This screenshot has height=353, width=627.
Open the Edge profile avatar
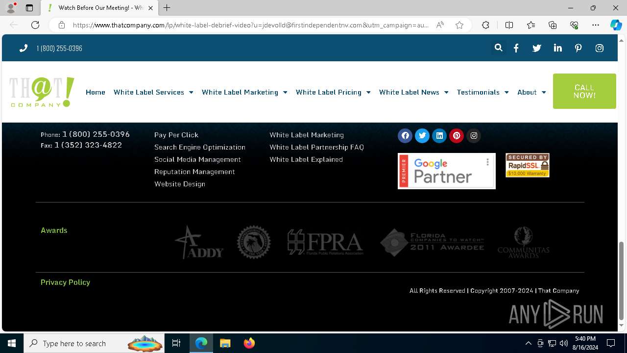(x=10, y=8)
